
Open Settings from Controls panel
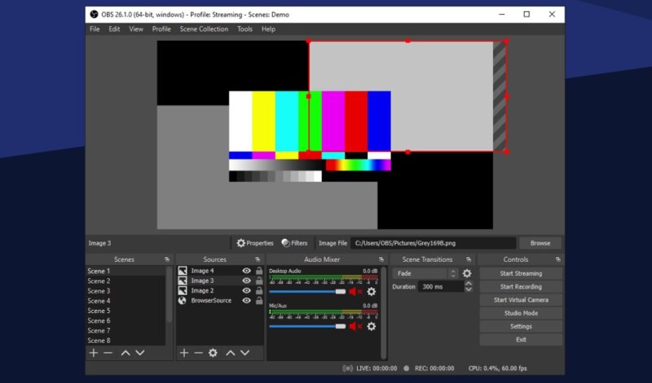pos(521,326)
